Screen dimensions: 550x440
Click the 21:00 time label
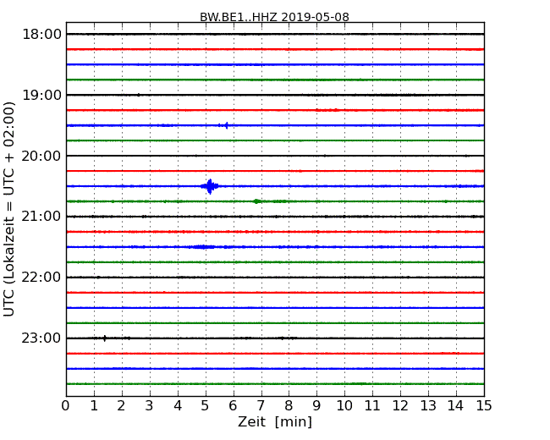click(x=41, y=217)
